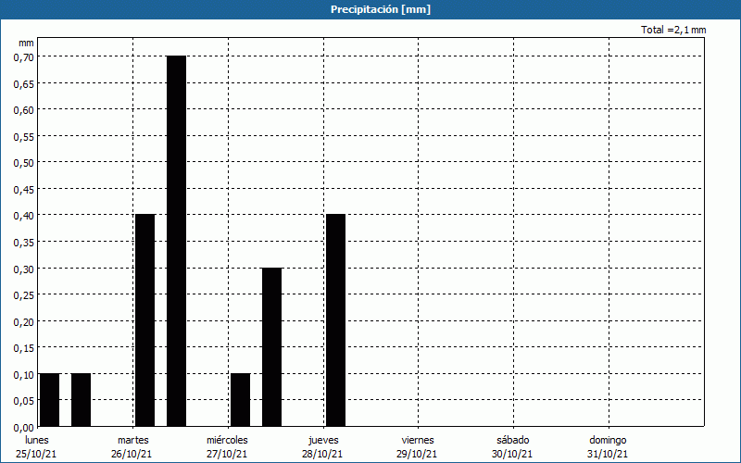The width and height of the screenshot is (741, 463).
Task: Click the 0,10 bar on miércoles
Action: pyautogui.click(x=241, y=400)
